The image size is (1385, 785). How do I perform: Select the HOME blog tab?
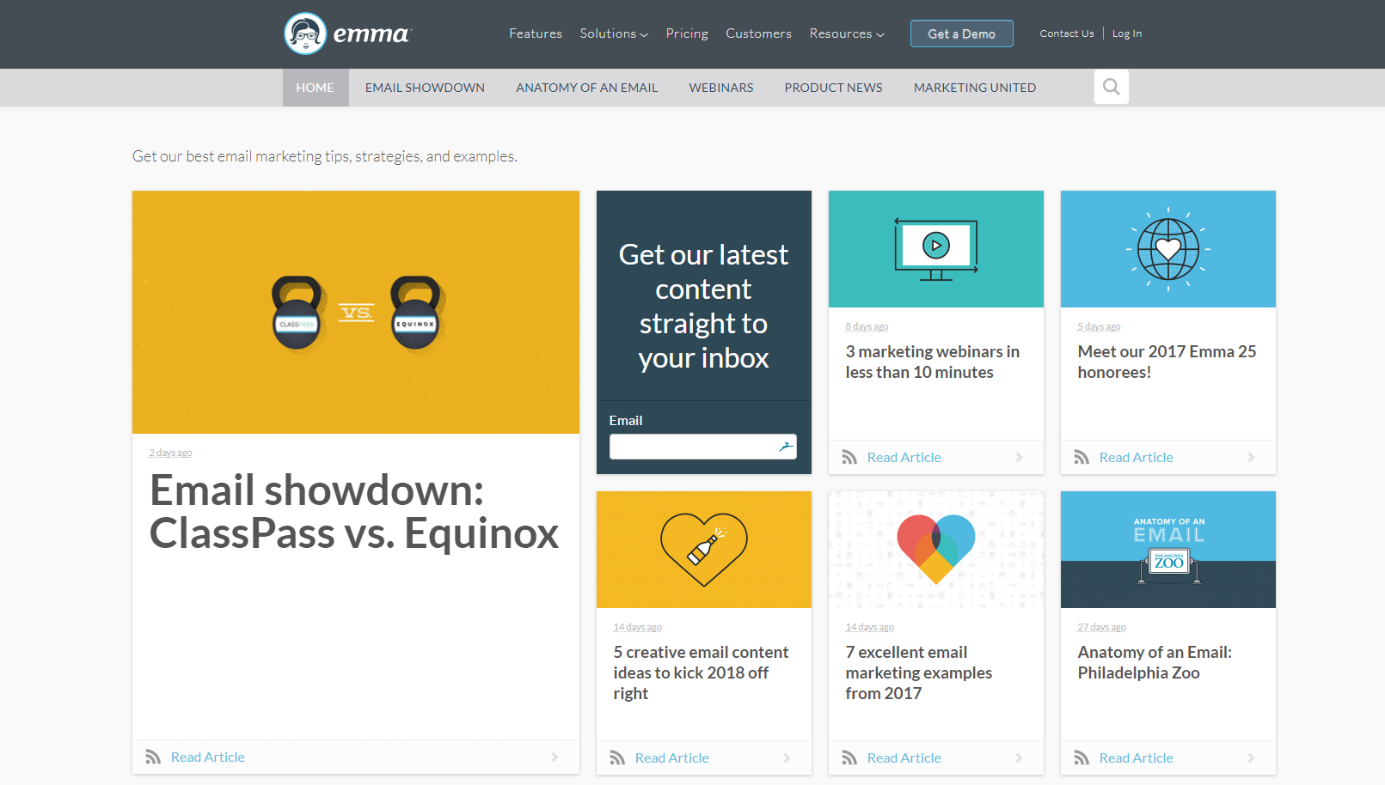[316, 88]
